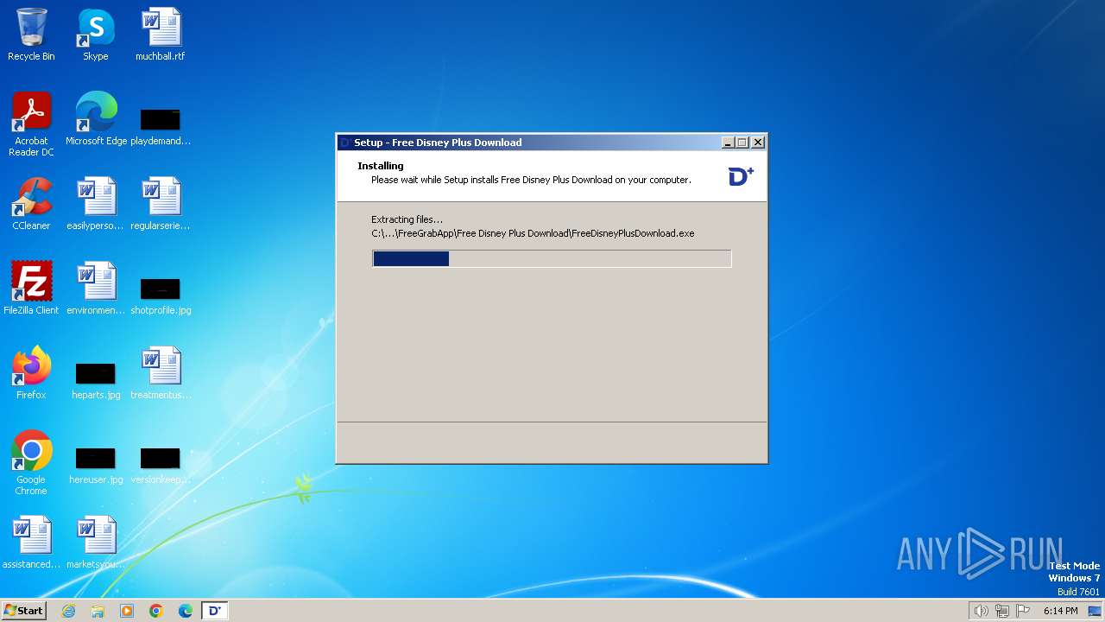The width and height of the screenshot is (1105, 622).
Task: Click the network tray icon
Action: [x=1002, y=611]
